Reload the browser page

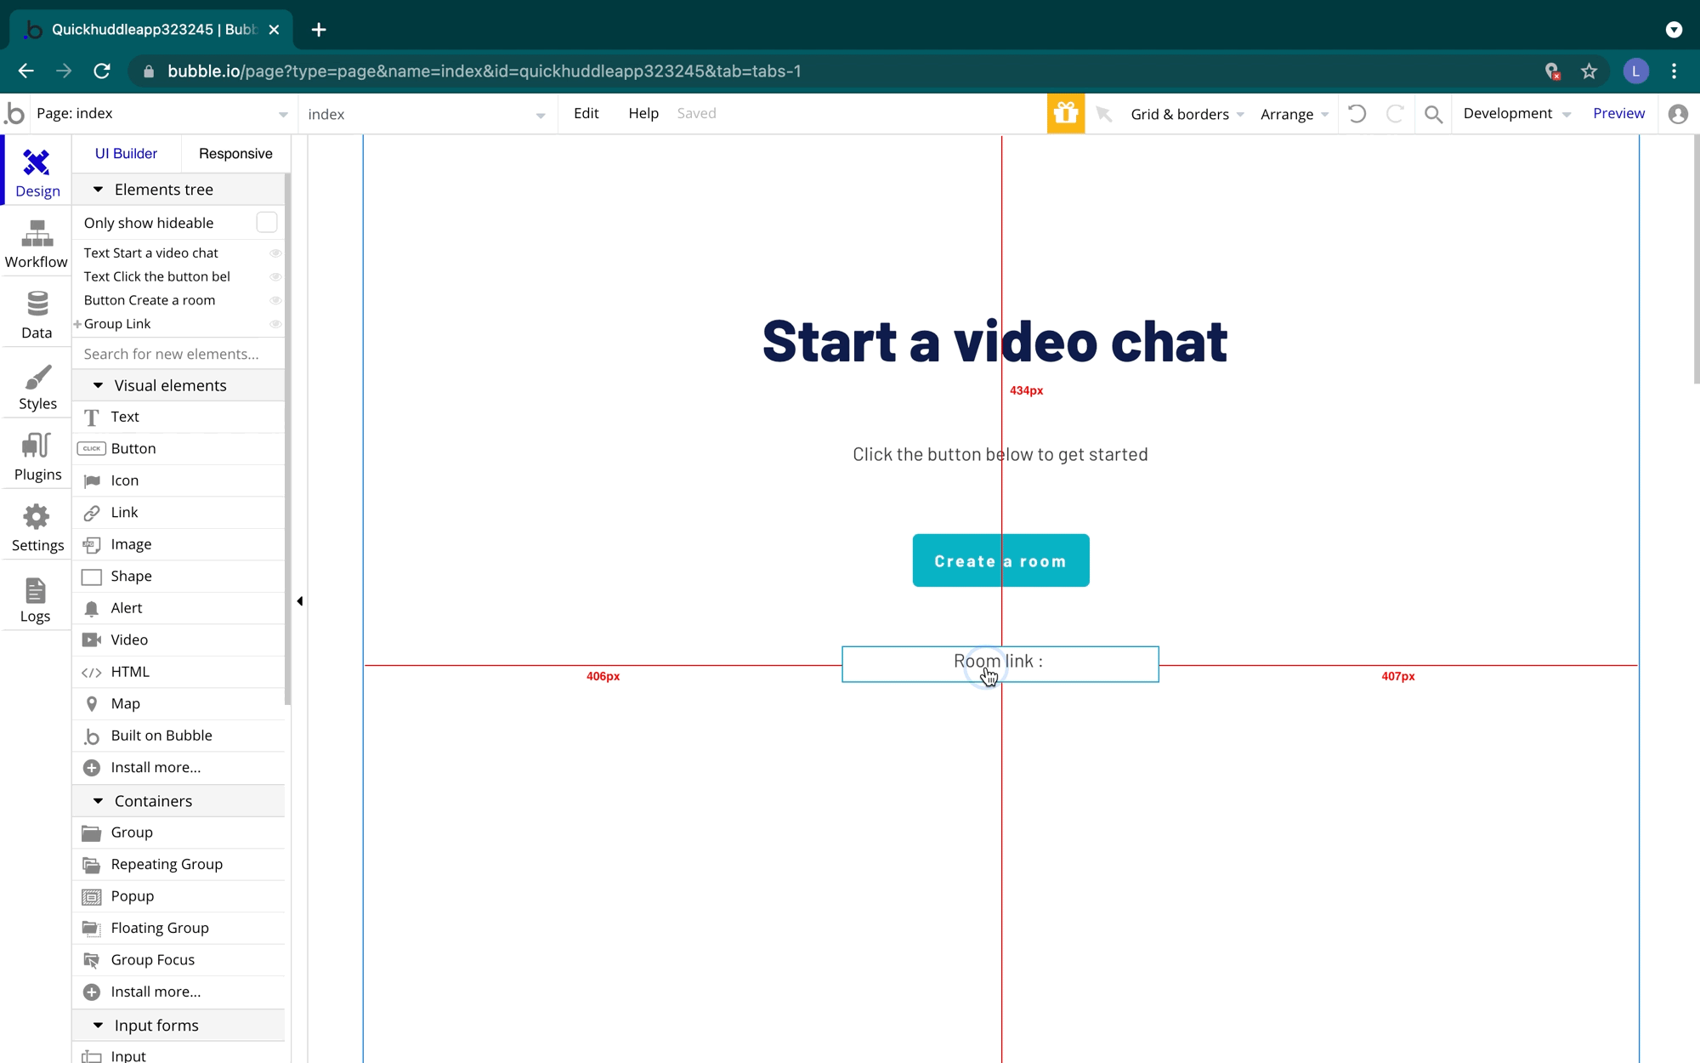pos(102,71)
